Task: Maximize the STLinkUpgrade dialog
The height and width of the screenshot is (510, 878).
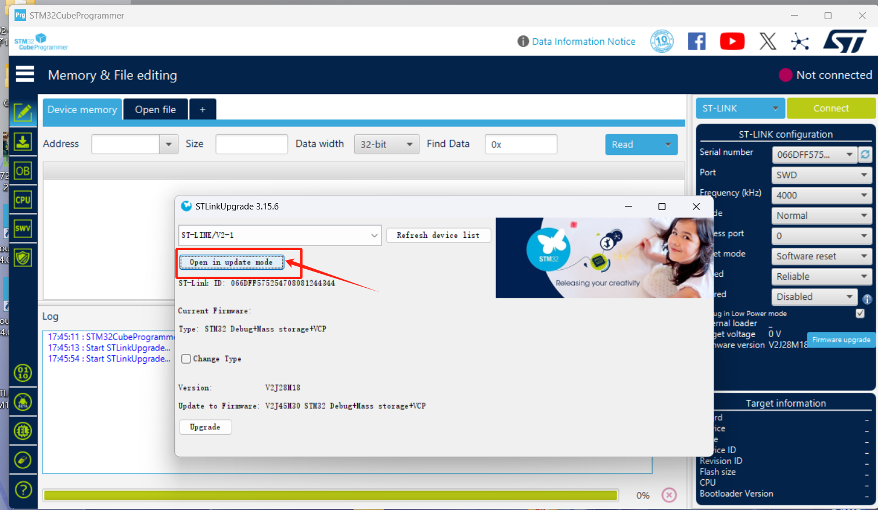Action: click(x=661, y=207)
